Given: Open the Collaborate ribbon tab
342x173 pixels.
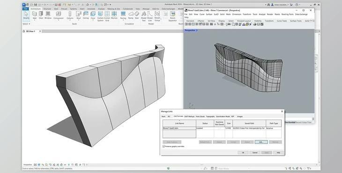Looking at the screenshot, I should coord(128,9).
